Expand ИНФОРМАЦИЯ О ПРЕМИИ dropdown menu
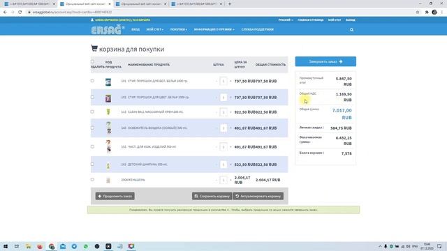The height and width of the screenshot is (251, 447). tap(214, 29)
